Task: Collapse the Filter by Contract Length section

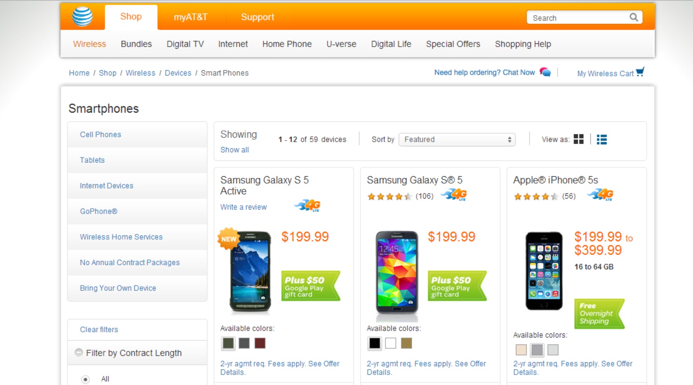Action: pos(79,353)
